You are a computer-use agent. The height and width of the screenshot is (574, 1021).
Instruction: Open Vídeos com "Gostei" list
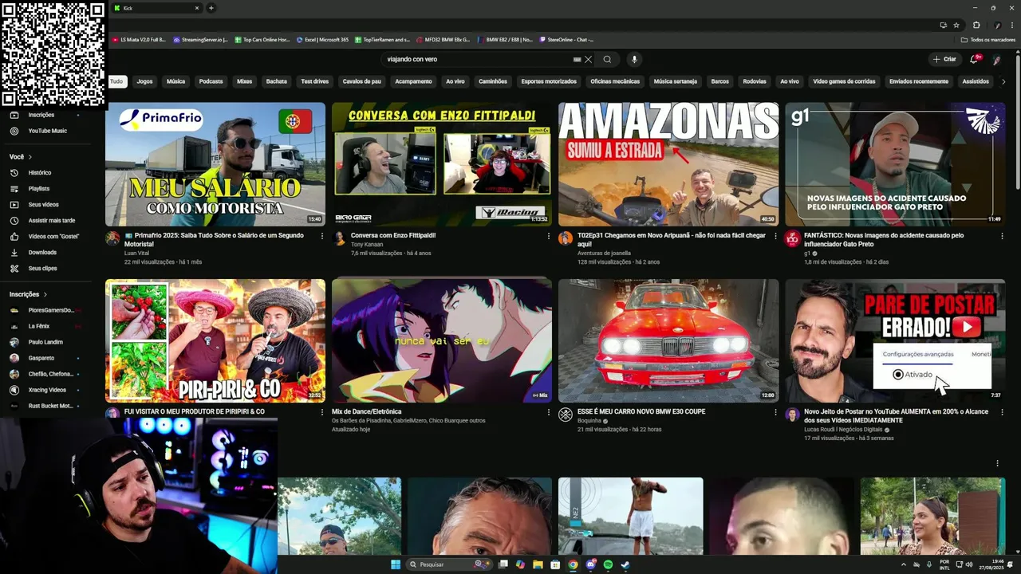click(x=53, y=237)
